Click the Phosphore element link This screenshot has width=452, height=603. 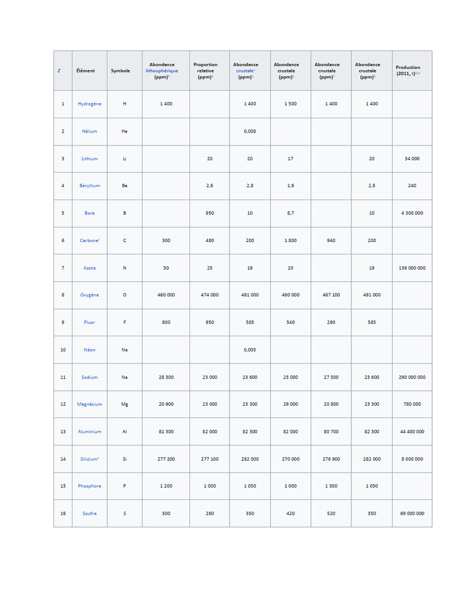89,486
